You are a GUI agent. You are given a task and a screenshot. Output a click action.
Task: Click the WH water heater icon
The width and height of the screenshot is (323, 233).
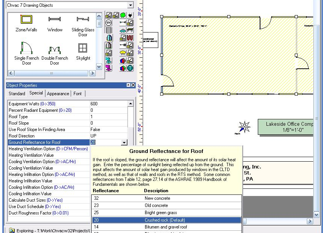coord(109,23)
